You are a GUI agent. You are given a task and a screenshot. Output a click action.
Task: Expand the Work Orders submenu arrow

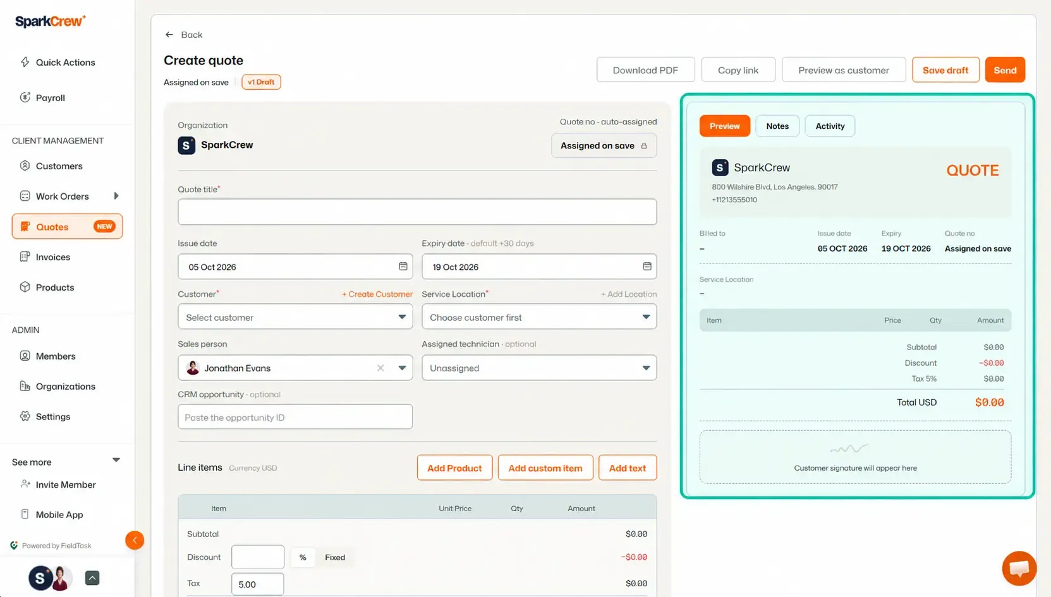point(116,196)
